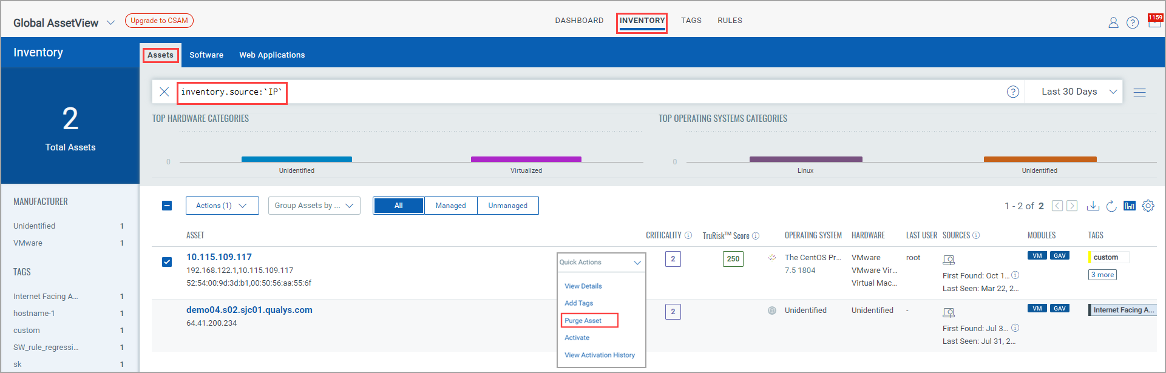This screenshot has width=1166, height=373.
Task: Expand the Global AssetView app switcher
Action: click(110, 23)
